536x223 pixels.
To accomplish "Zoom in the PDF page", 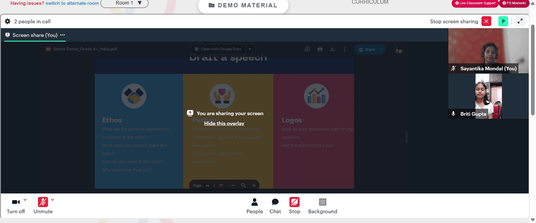I will [254, 186].
